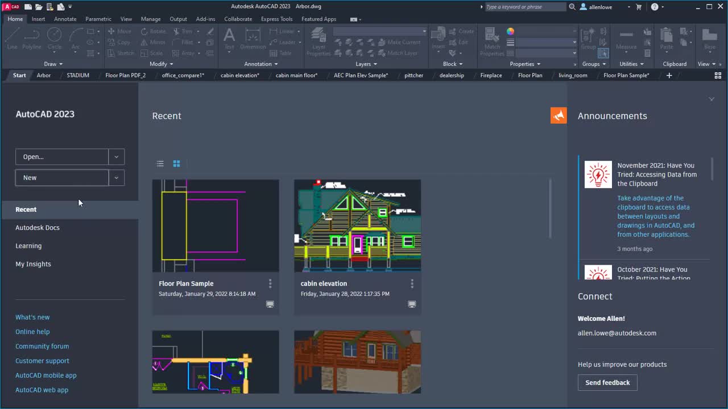Open the AutoCAD web app link
Viewport: 728px width, 409px height.
[x=42, y=390]
